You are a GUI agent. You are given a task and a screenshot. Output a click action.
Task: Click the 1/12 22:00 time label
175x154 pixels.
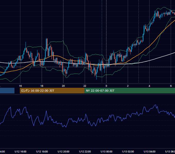click(x=85, y=152)
